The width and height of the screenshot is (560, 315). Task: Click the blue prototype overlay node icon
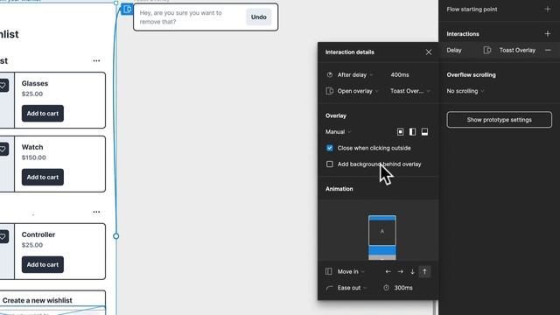coord(127,9)
